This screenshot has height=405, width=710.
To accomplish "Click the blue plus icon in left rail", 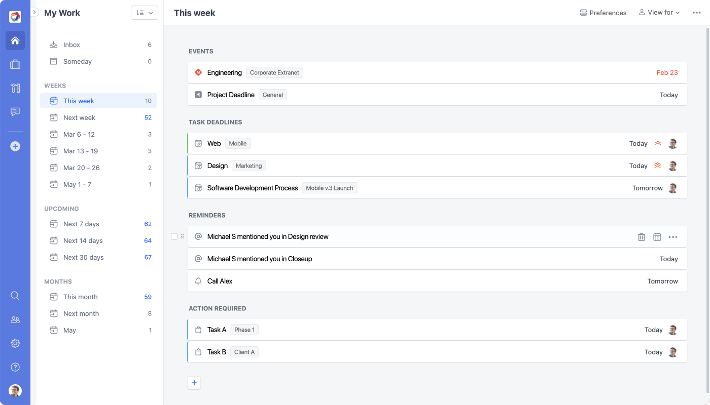I will (15, 146).
